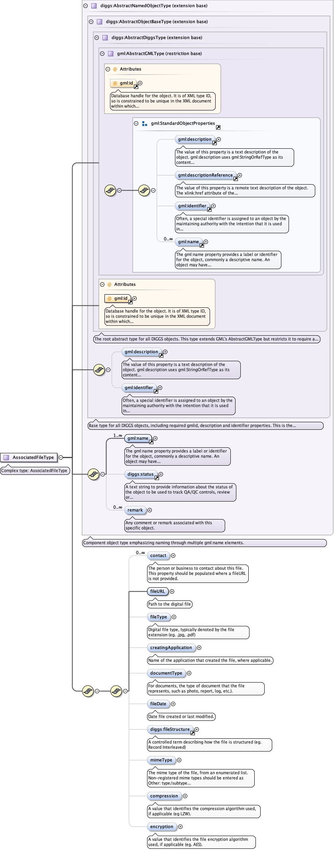Click the first gml:id attribute box

(124, 83)
